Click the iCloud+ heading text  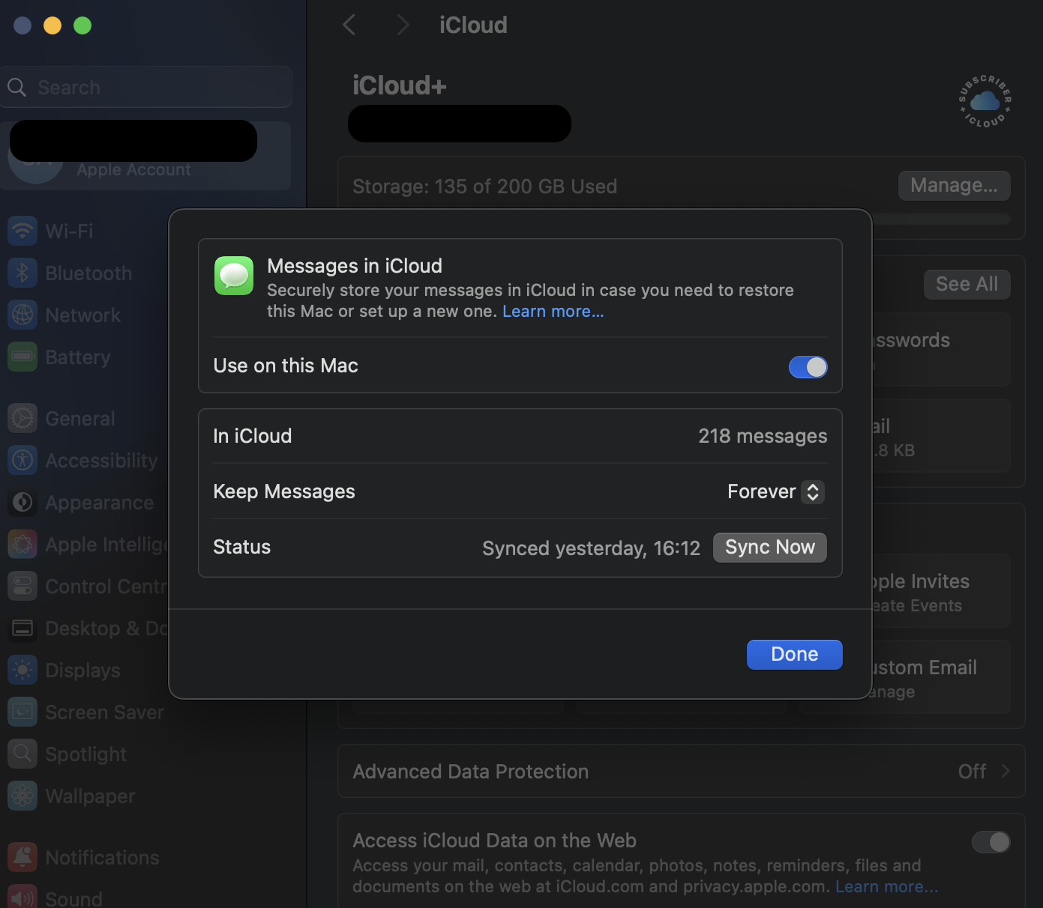(x=400, y=85)
